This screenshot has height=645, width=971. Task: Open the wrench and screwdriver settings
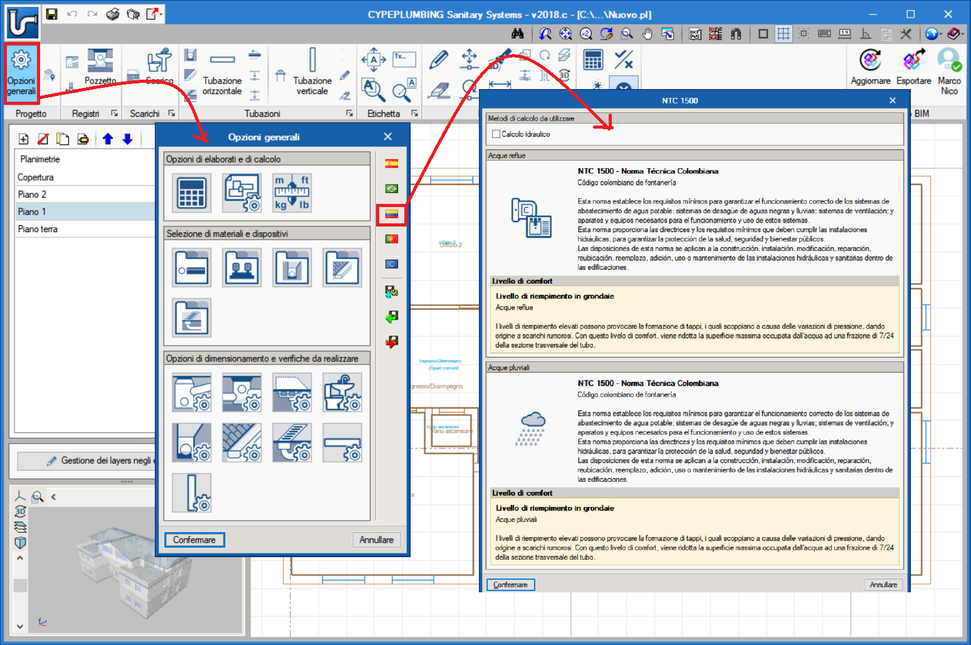point(906,34)
